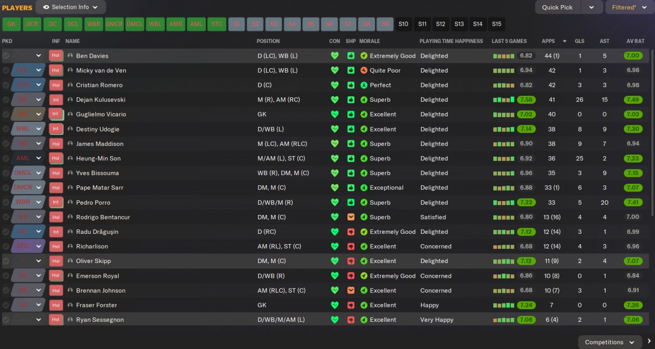
Task: Toggle the picked checkmark for Cristian Romero
Action: coord(6,85)
